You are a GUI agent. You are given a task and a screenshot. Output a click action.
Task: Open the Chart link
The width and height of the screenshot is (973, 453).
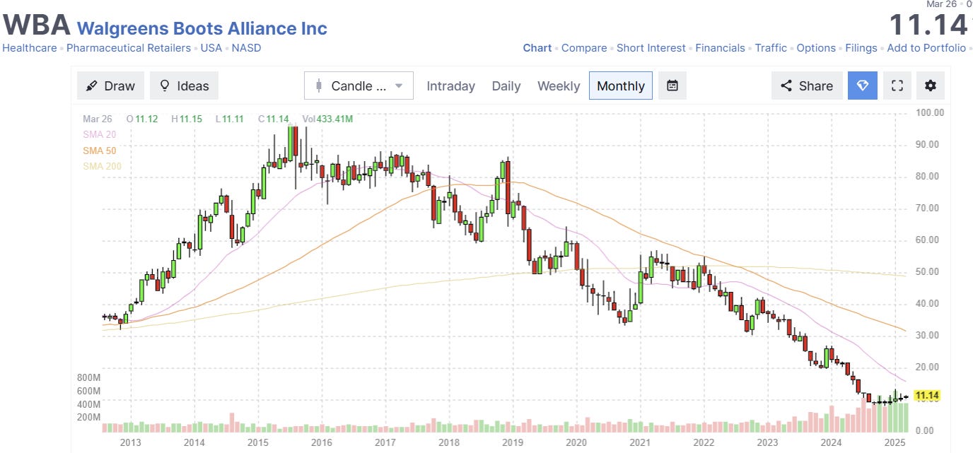coord(537,48)
